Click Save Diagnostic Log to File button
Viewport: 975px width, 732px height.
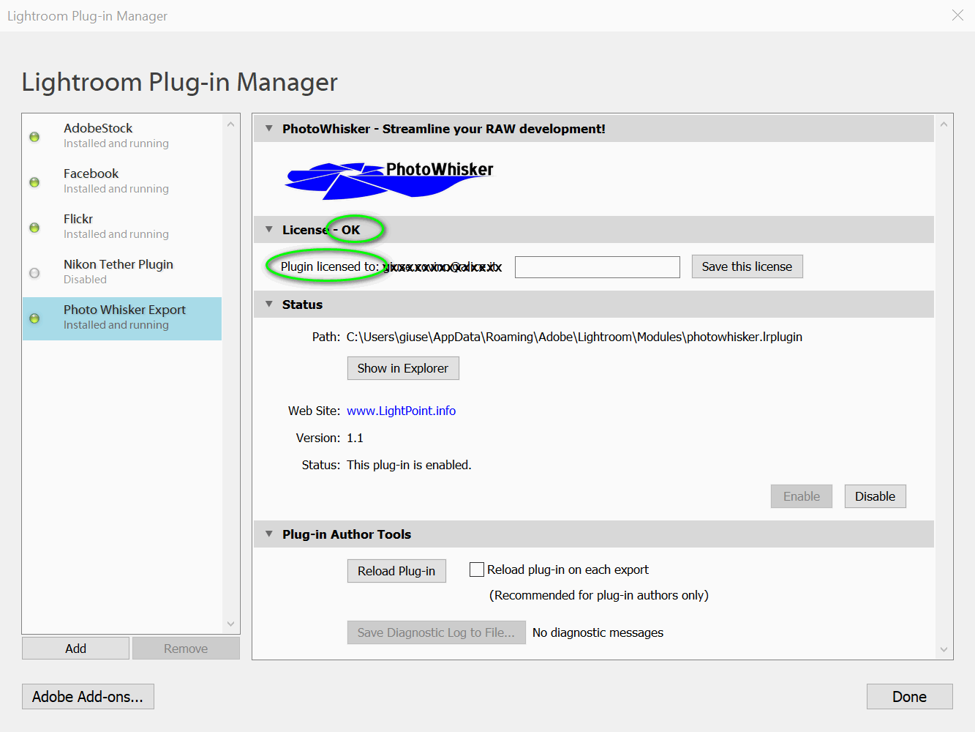pos(436,632)
